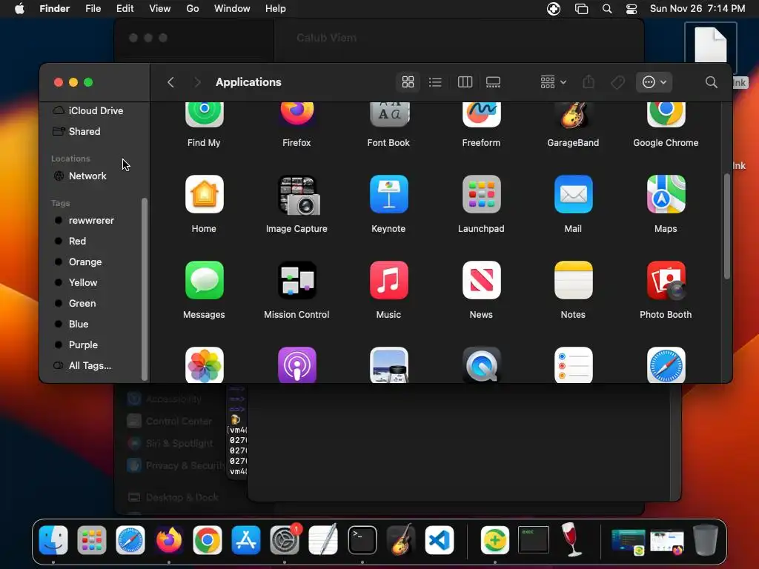Viewport: 759px width, 569px height.
Task: Switch Finder to column view
Action: click(x=465, y=82)
